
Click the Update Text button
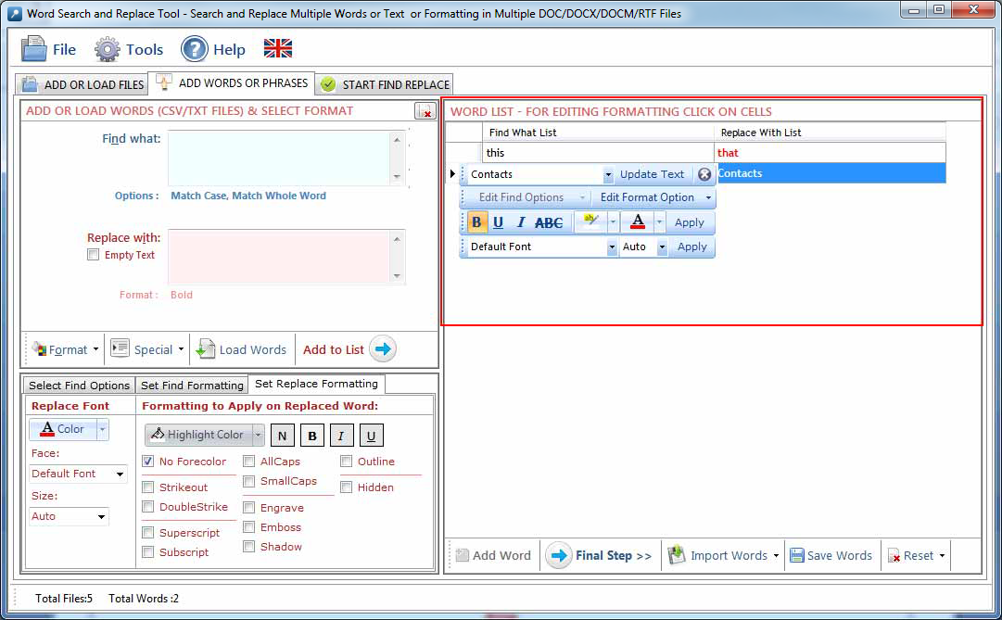652,174
